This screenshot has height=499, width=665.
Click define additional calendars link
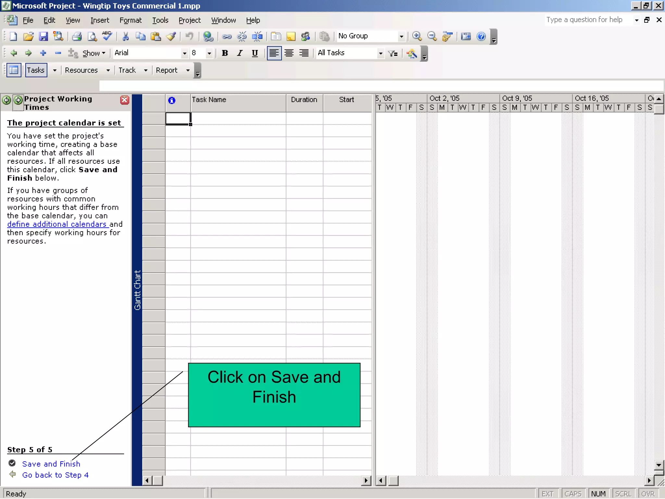click(x=57, y=224)
